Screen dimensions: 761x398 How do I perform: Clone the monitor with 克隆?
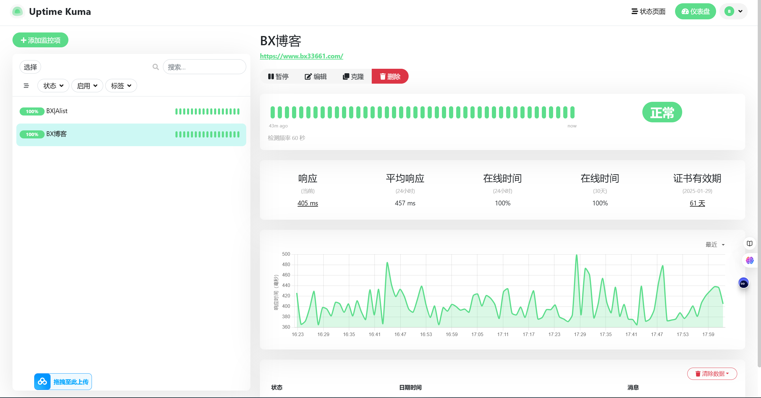click(x=353, y=77)
